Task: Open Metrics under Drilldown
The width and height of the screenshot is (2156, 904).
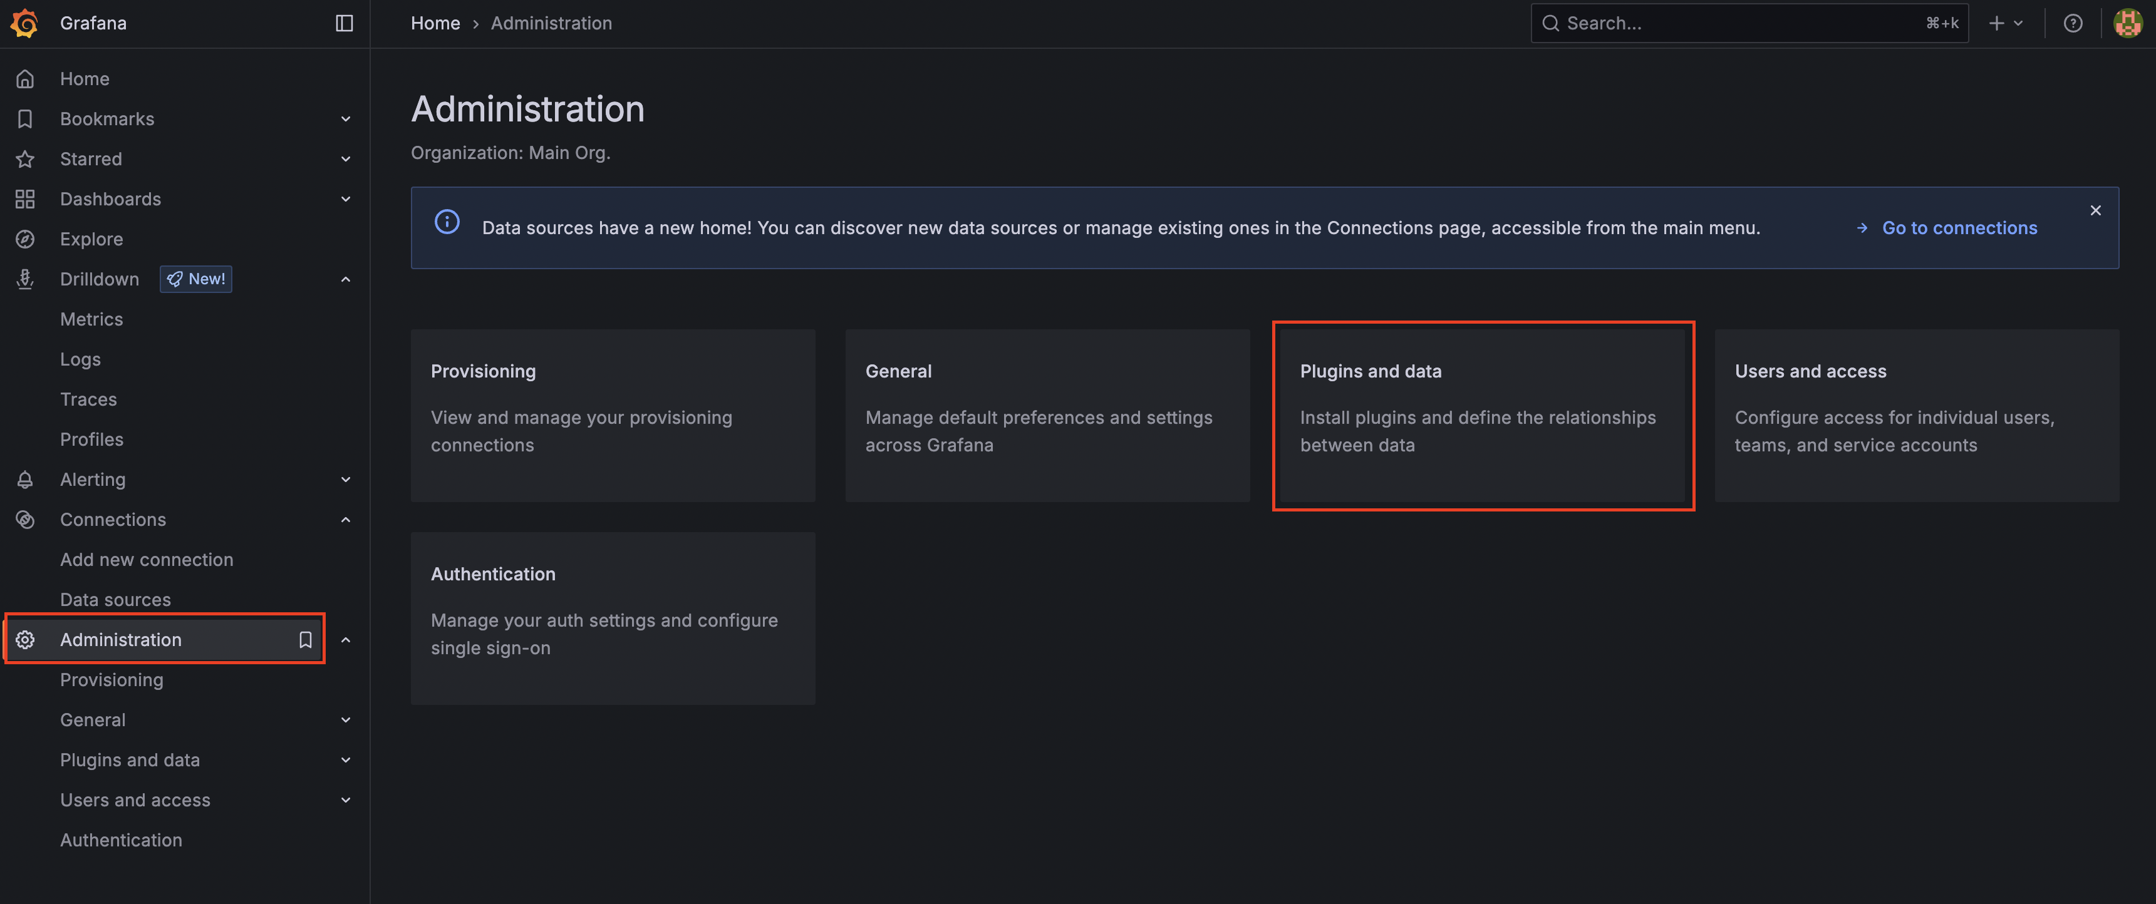Action: point(91,319)
